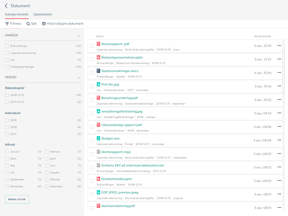
Task: Open more options for Momsrapport.mpp
Action: [x=279, y=154]
